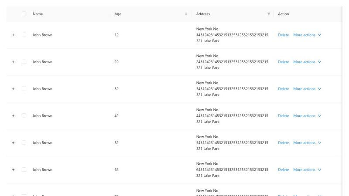Check the box for the age 22 row
Screen dimensions: 349x196
click(24, 62)
